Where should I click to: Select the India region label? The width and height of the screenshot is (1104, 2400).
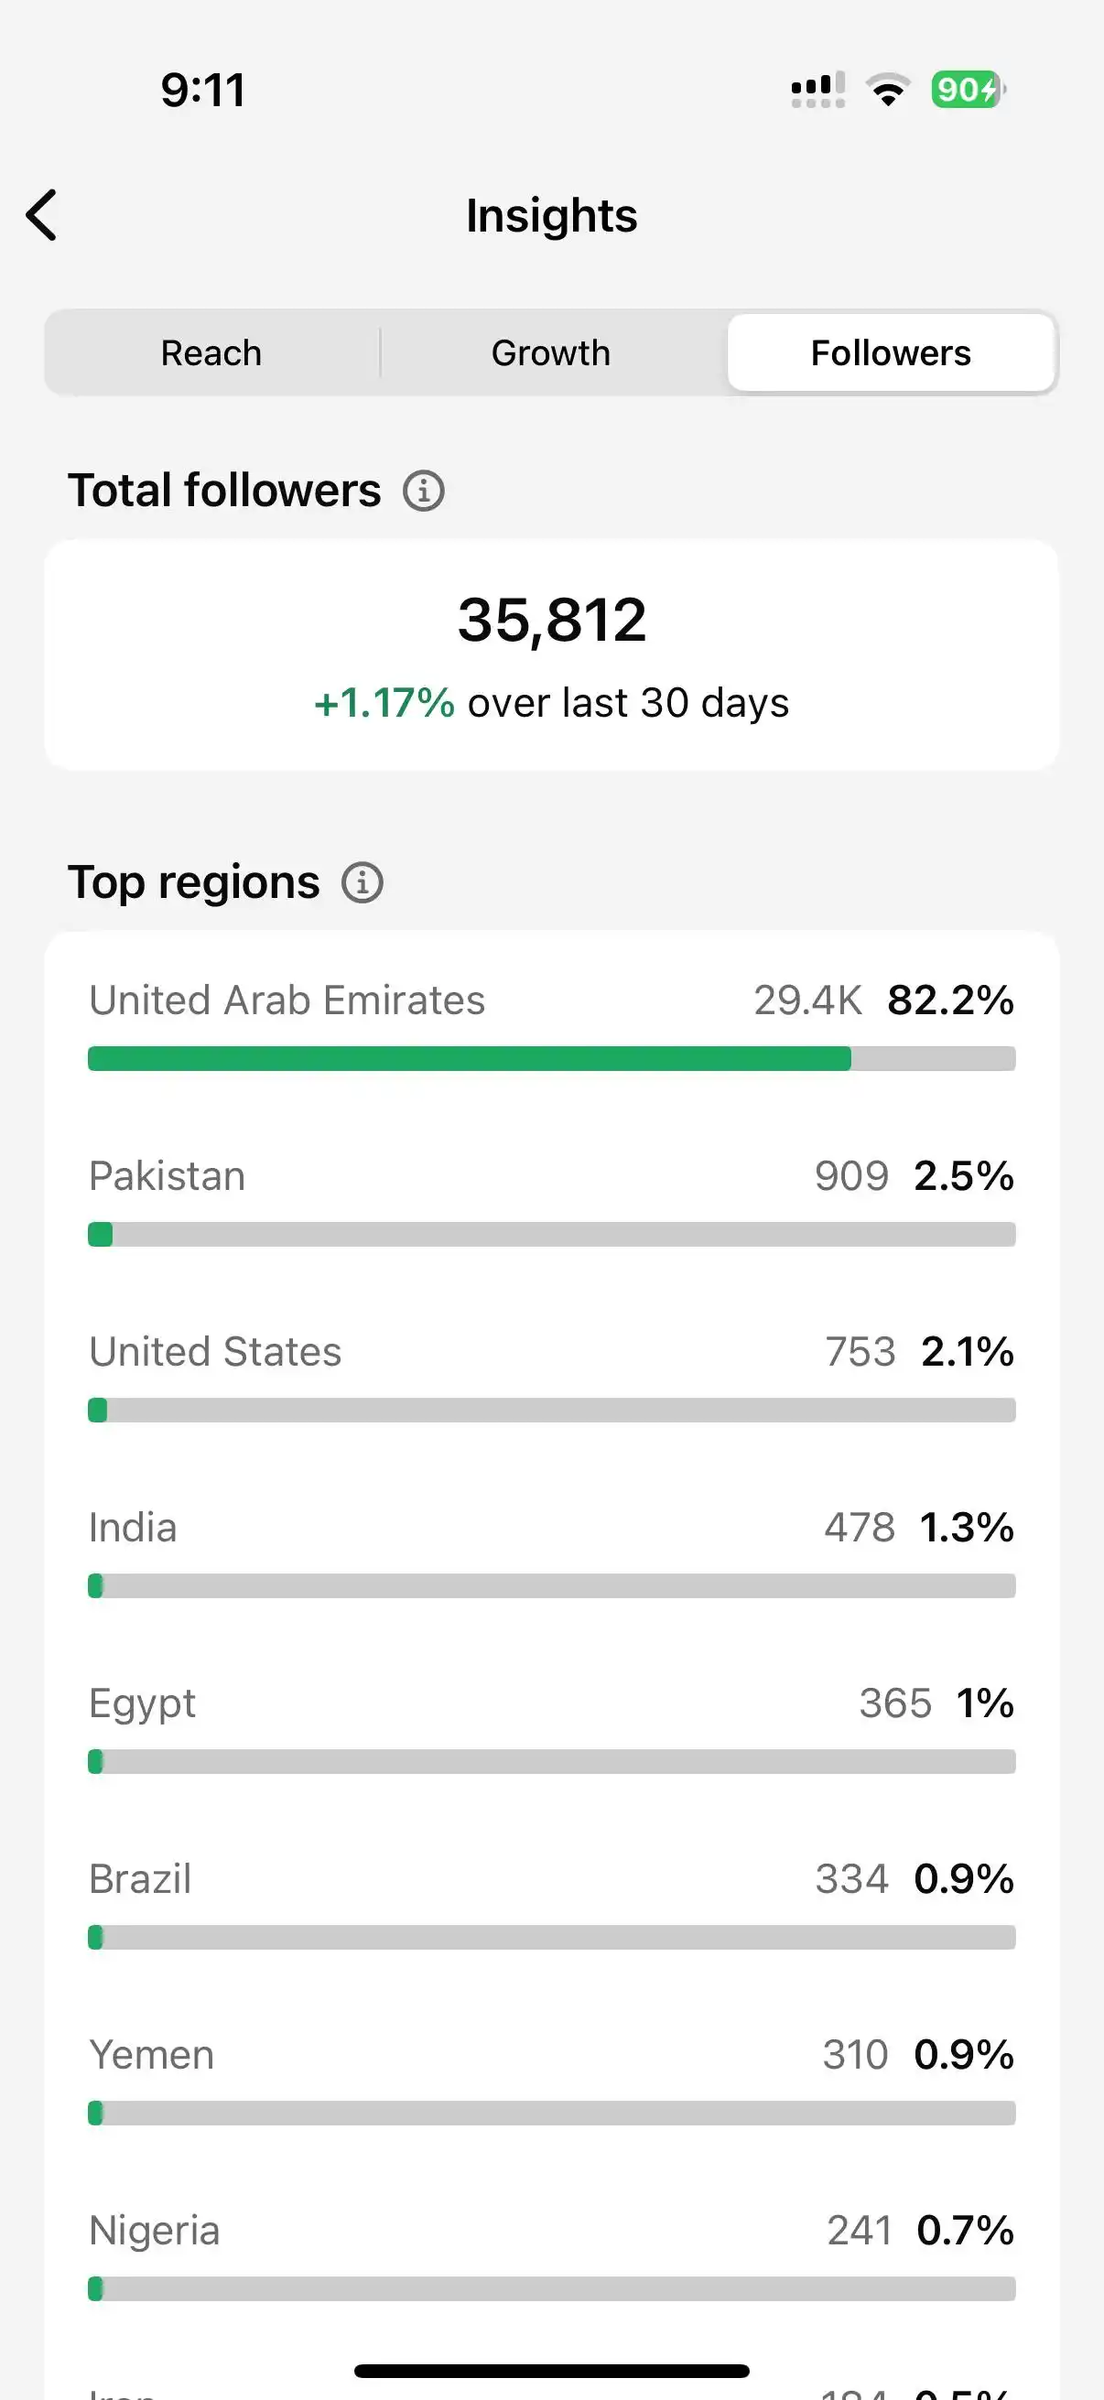[x=133, y=1528]
